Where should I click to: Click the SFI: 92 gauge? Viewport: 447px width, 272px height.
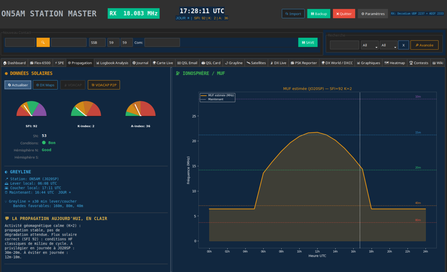click(x=31, y=109)
